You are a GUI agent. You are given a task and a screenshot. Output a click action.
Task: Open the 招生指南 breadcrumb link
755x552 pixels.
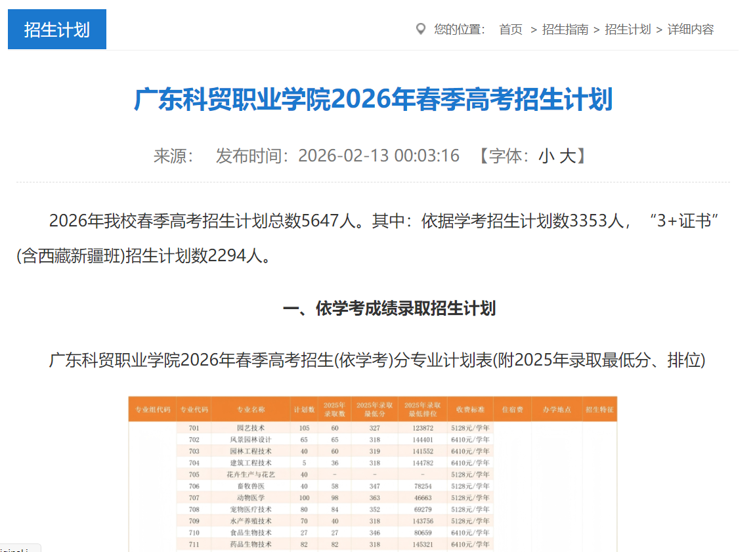(565, 30)
